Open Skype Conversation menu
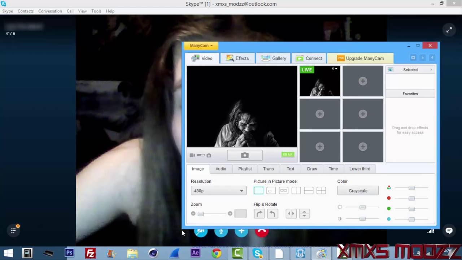Image resolution: width=462 pixels, height=260 pixels. click(50, 11)
